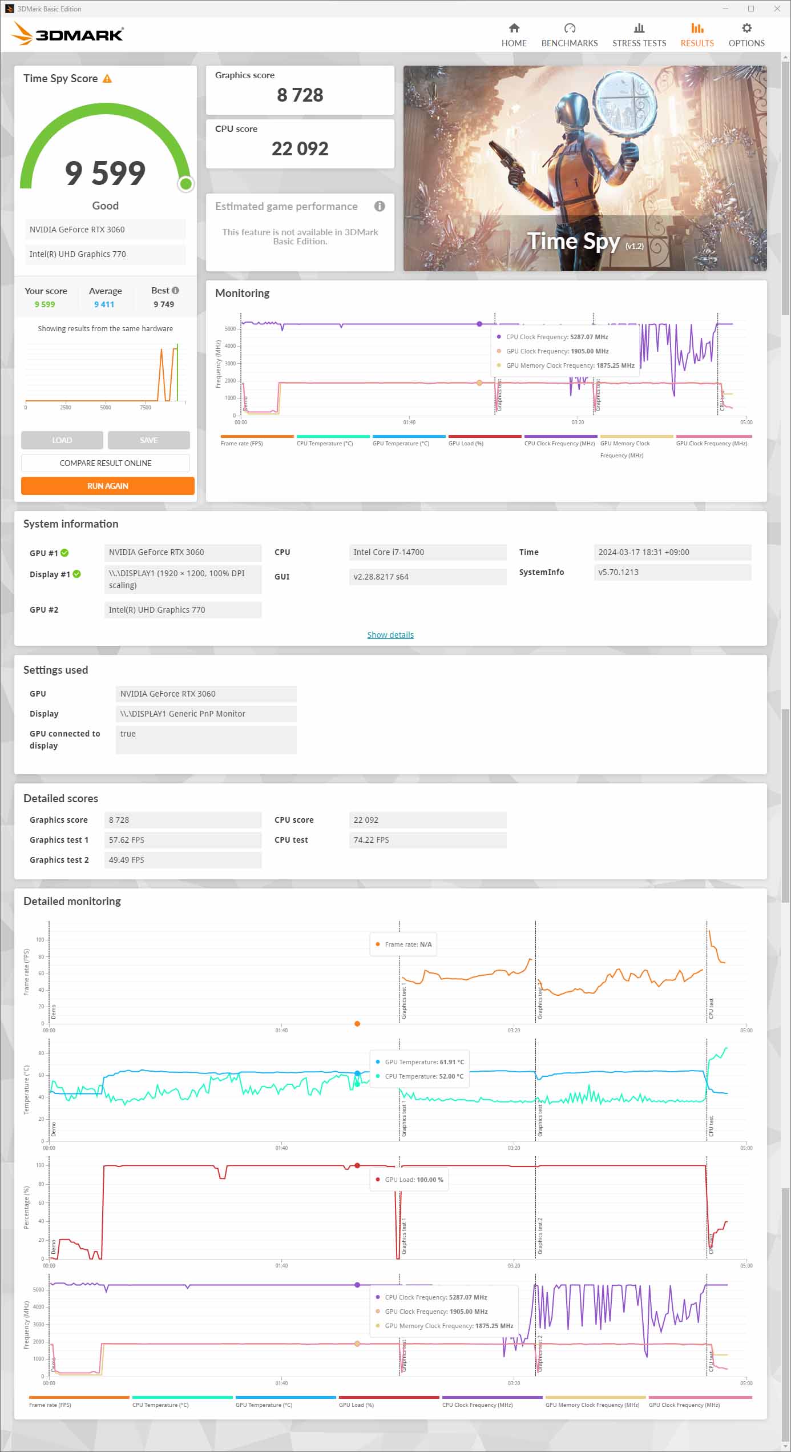Toggle Frame rate (FPS) legend in Monitoring

pyautogui.click(x=257, y=441)
